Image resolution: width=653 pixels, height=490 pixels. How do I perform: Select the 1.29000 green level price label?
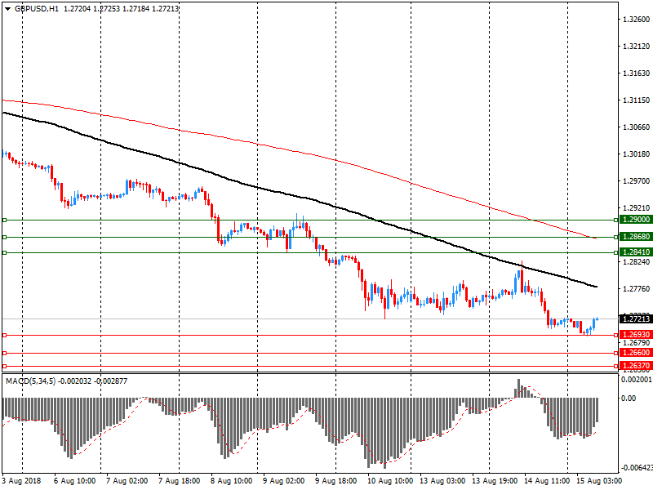pyautogui.click(x=636, y=220)
